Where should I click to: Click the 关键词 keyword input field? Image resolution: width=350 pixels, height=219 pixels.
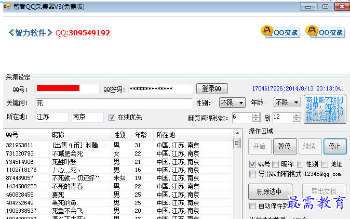114,104
